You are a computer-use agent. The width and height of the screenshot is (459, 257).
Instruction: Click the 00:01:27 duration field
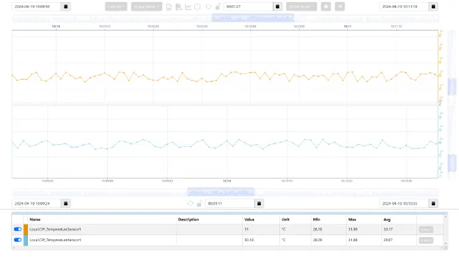[248, 7]
